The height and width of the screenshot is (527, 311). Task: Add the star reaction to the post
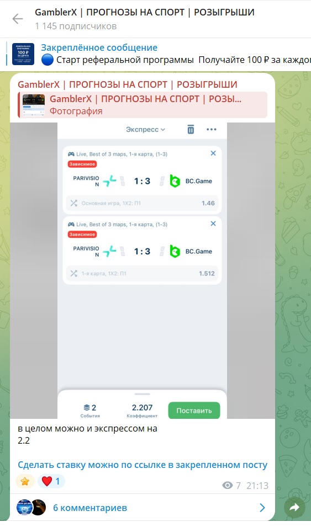[25, 481]
